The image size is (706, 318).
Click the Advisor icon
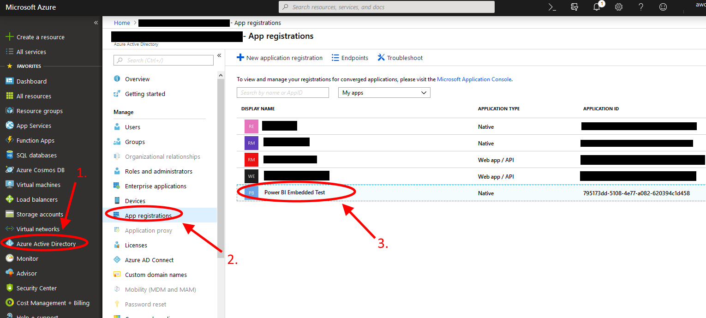(x=9, y=273)
